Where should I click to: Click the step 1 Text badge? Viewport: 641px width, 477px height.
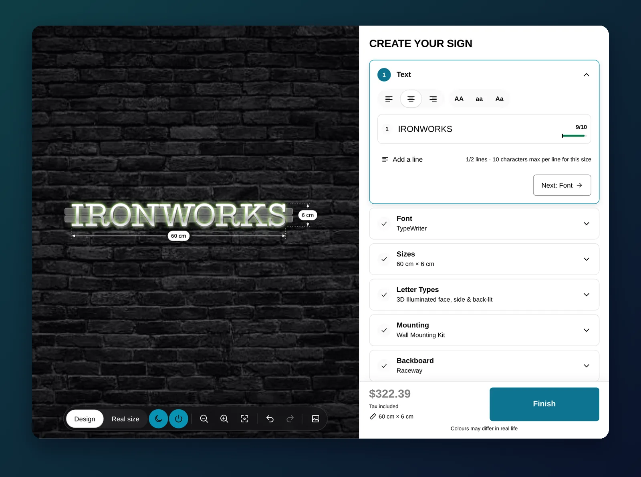pos(384,75)
